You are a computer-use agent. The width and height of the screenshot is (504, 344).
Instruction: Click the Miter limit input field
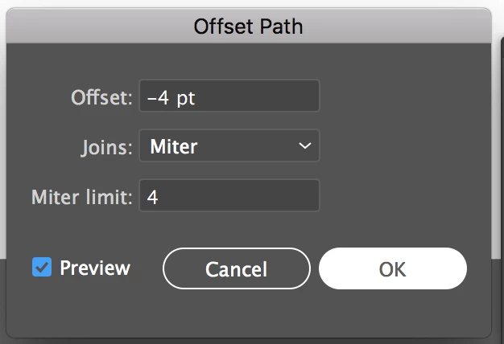229,197
